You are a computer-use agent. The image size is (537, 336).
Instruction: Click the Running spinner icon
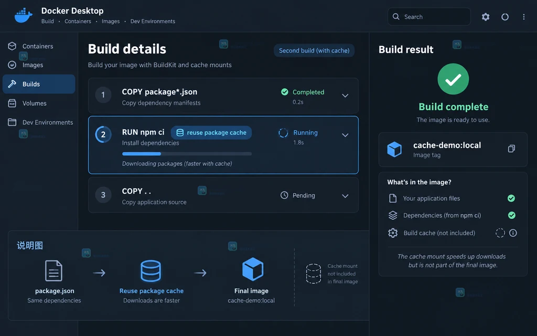coord(283,133)
